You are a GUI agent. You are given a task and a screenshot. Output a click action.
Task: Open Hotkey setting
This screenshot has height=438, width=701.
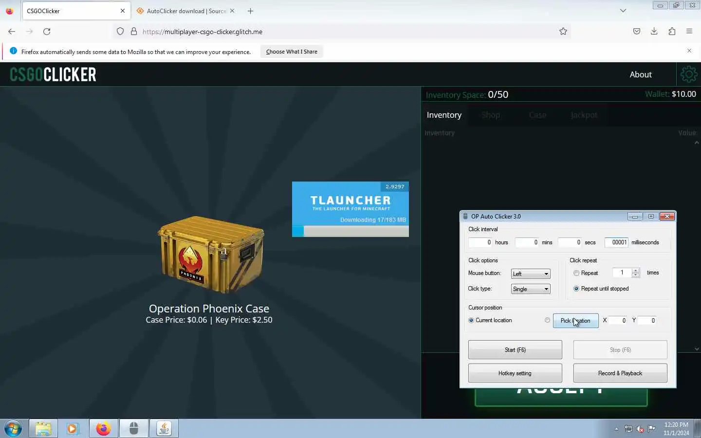[x=515, y=373]
